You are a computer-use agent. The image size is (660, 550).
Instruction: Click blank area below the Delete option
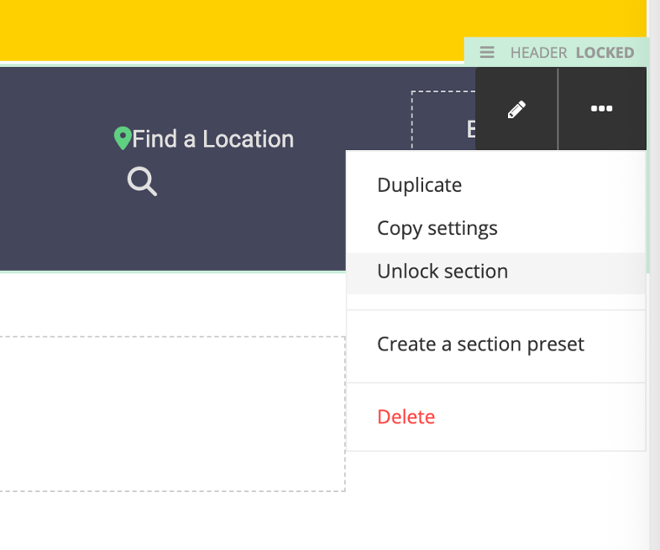(x=495, y=494)
